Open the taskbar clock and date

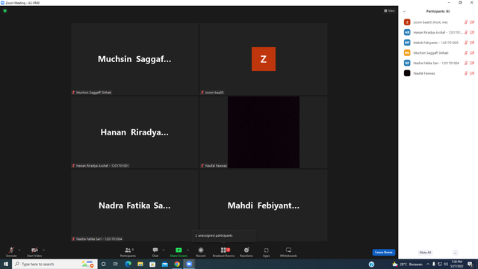(456, 264)
